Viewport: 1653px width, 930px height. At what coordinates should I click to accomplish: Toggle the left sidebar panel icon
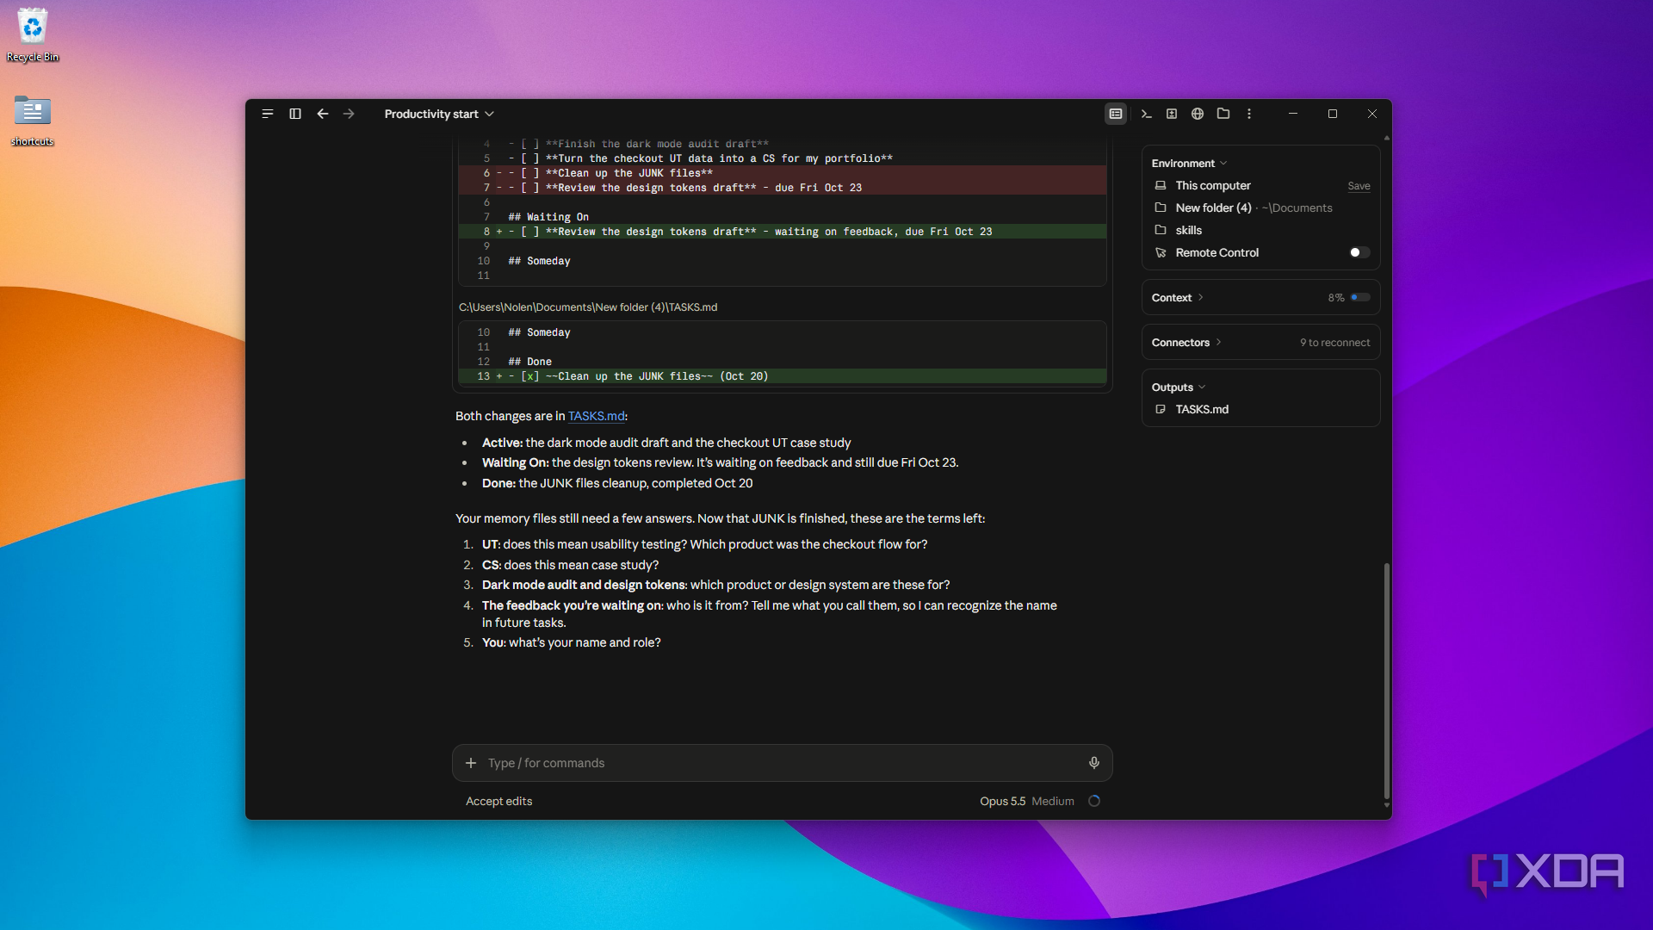point(295,114)
